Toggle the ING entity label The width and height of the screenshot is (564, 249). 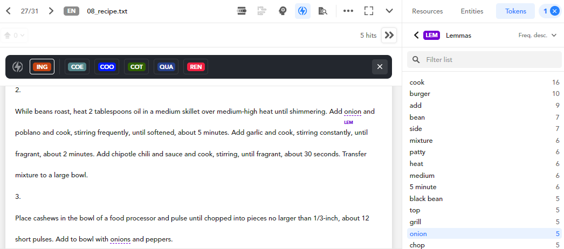pos(42,67)
